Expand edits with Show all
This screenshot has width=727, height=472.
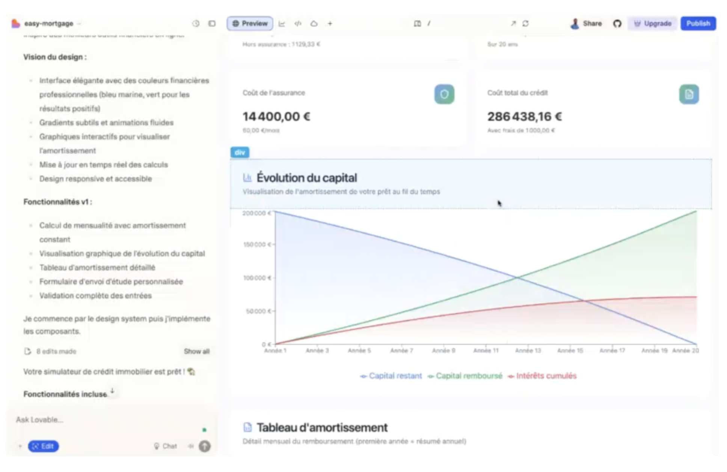(196, 351)
